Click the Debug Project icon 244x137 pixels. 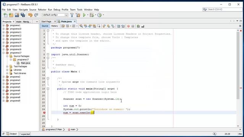tap(91, 15)
